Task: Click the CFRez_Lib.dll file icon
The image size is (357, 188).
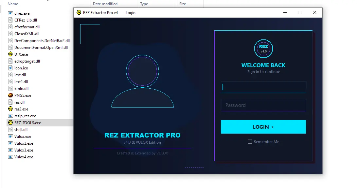Action: pyautogui.click(x=10, y=20)
